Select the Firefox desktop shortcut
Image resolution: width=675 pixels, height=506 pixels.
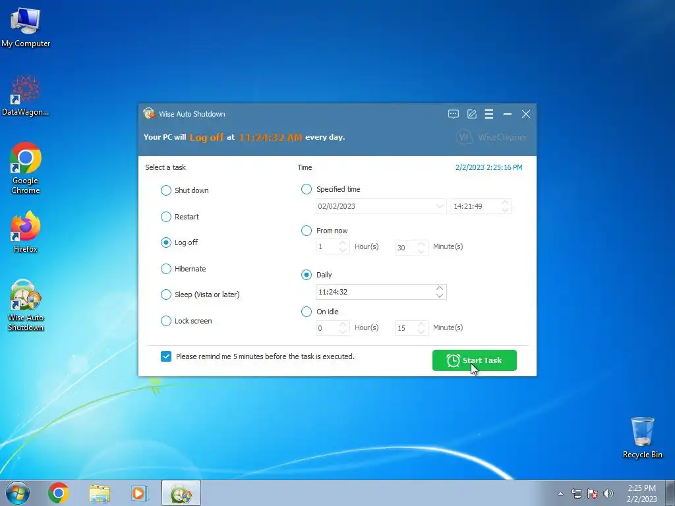tap(26, 232)
